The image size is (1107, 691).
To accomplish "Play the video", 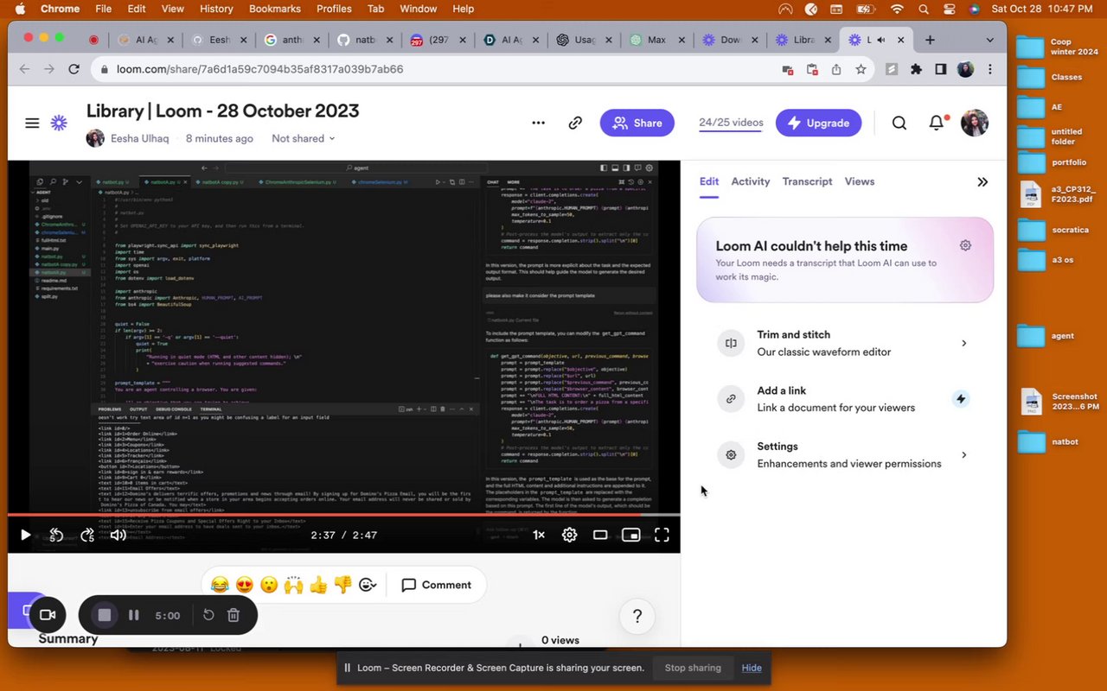I will click(x=25, y=535).
